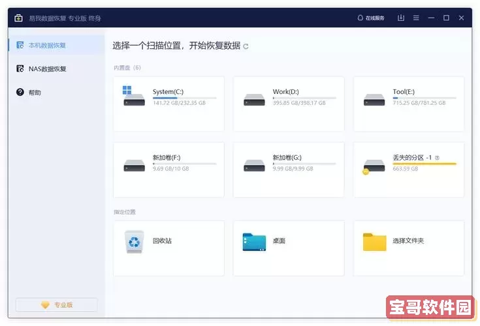Viewport: 480px width, 326px height.
Task: Click the 新加卷(G:) usage progress bar
Action: 304,164
